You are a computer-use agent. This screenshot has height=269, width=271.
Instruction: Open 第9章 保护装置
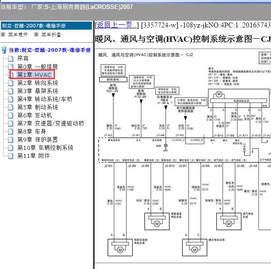pos(37,140)
